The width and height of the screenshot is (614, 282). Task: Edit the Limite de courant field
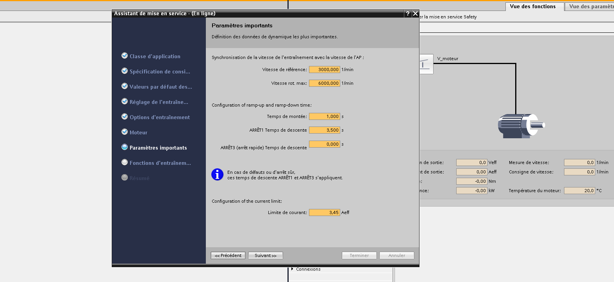point(324,212)
